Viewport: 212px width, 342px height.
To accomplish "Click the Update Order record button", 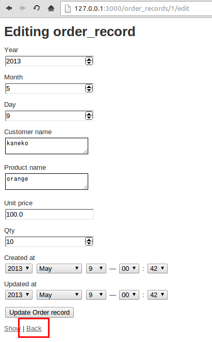I will (40, 312).
